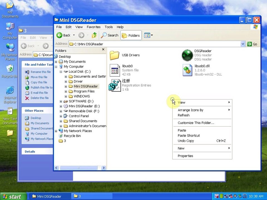Open the File menu in Mini DSGReader
Image resolution: width=267 pixels, height=200 pixels.
coord(59,27)
